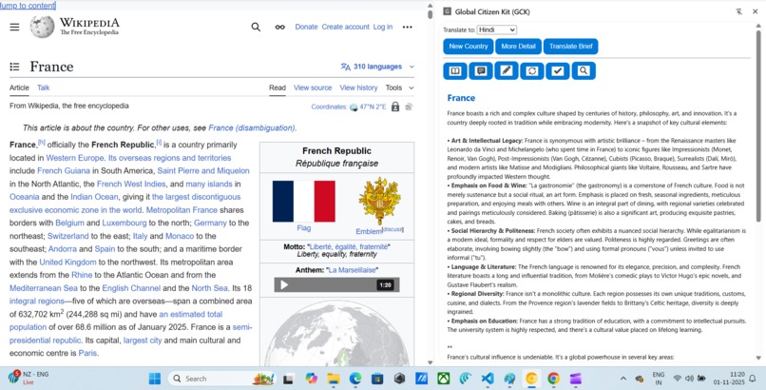Open Wikipedia appearance glasses icon

[280, 27]
